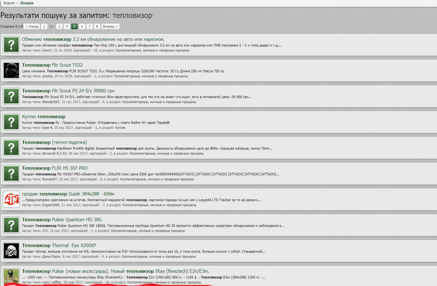Image resolution: width=437 pixels, height=286 pixels.
Task: Open thread Тепловизор Flir Scout TS32
Action: click(52, 65)
